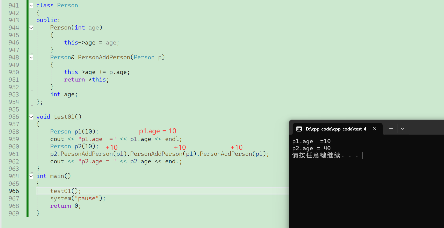Click 'p1.age =10' terminal output line
Image resolution: width=444 pixels, height=228 pixels.
click(x=311, y=141)
